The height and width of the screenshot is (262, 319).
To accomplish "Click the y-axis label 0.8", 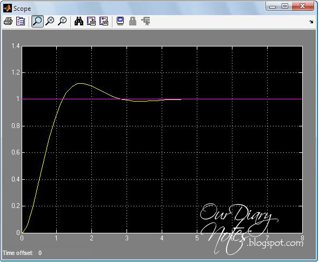I will 16,126.
